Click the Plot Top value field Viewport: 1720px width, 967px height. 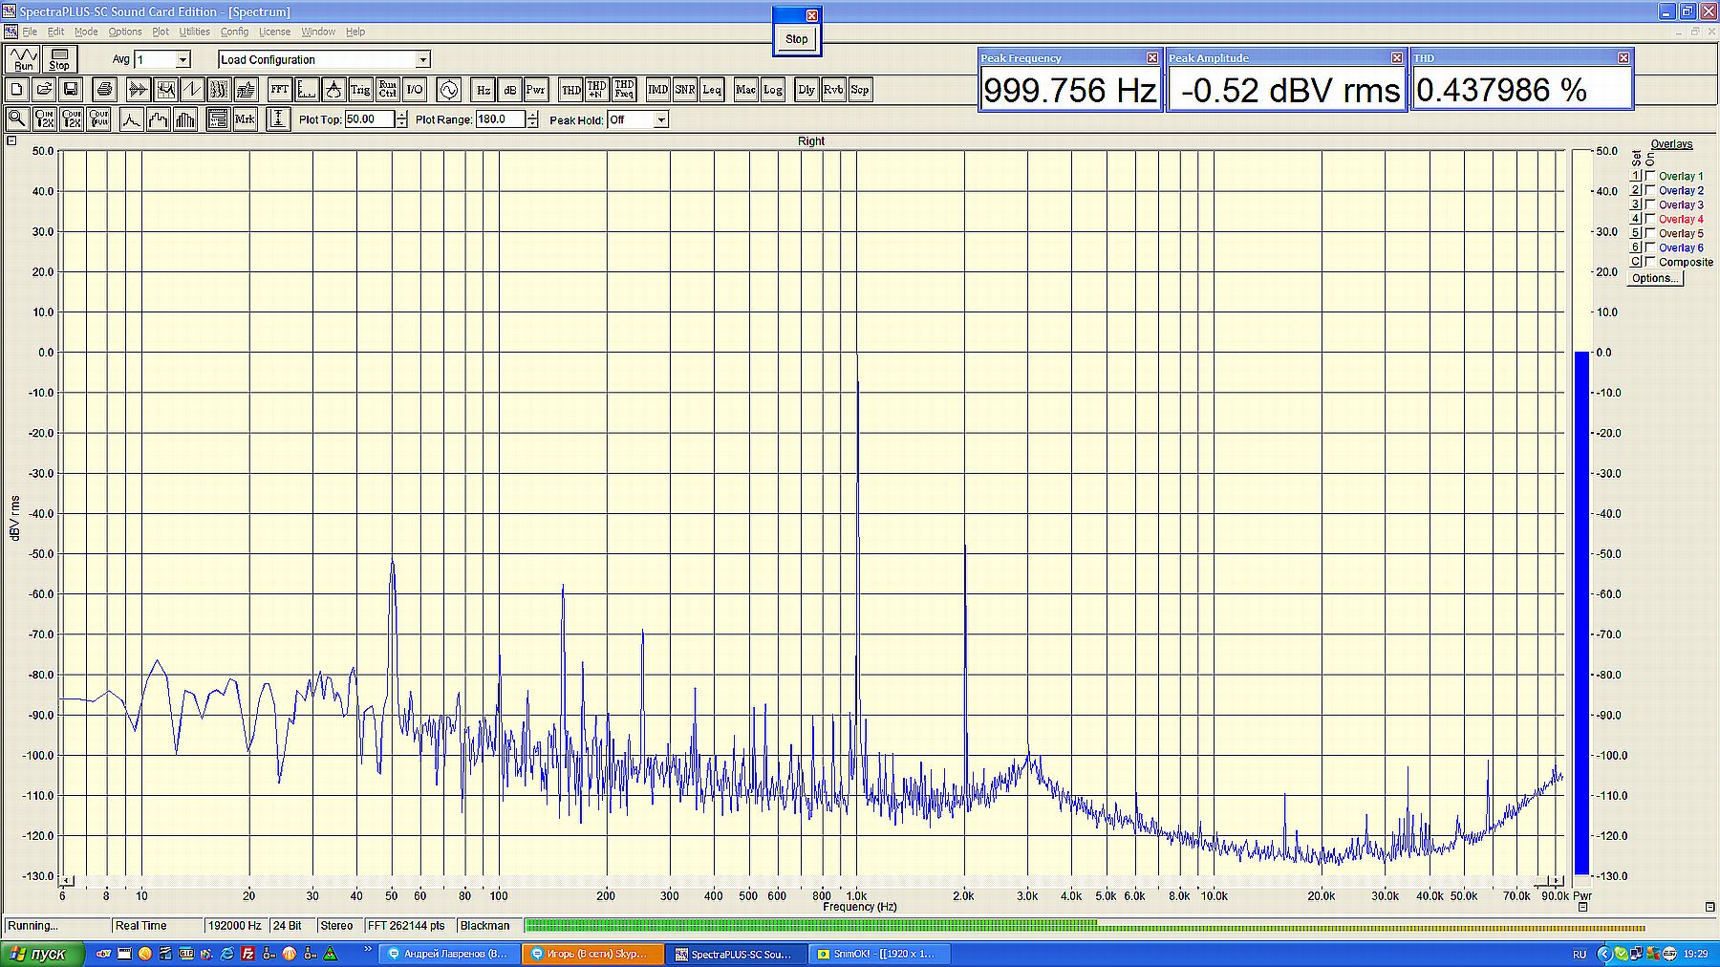[x=368, y=119]
